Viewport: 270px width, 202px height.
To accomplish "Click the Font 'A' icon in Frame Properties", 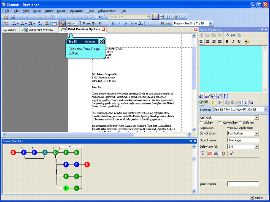I will click(227, 35).
